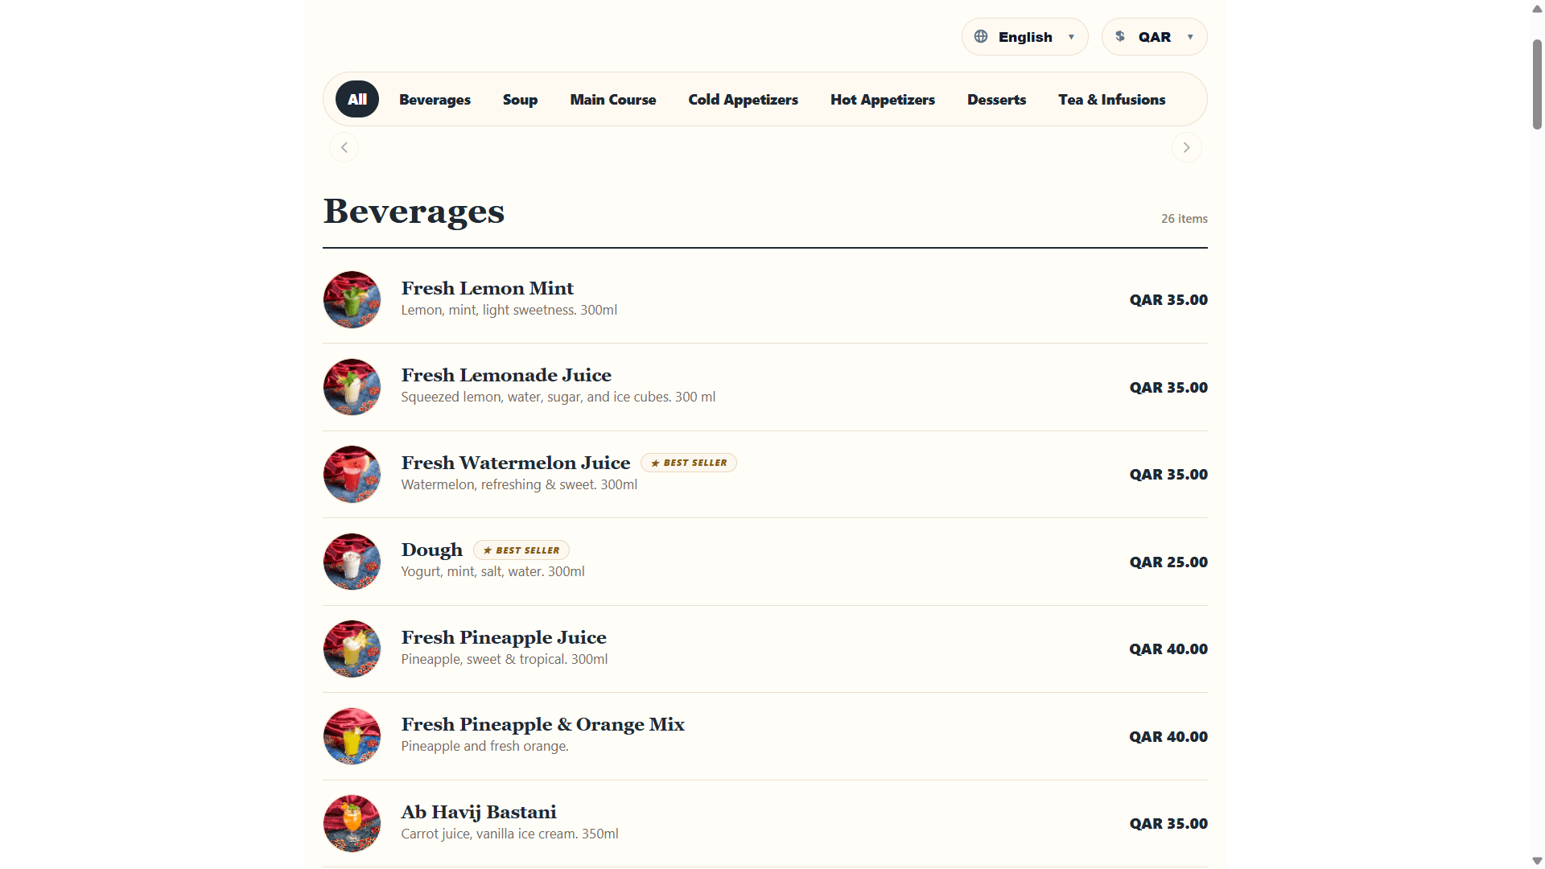Viewport: 1545px width, 869px height.
Task: Click the page scrollbar thumb
Action: 1537,84
